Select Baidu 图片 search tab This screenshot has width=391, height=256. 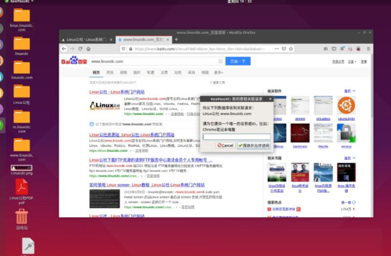[x=137, y=72]
